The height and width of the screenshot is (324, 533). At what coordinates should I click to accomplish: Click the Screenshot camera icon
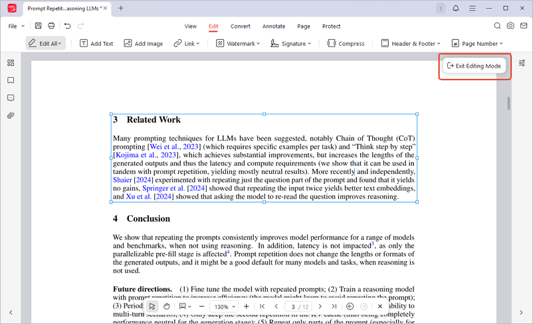(x=510, y=26)
